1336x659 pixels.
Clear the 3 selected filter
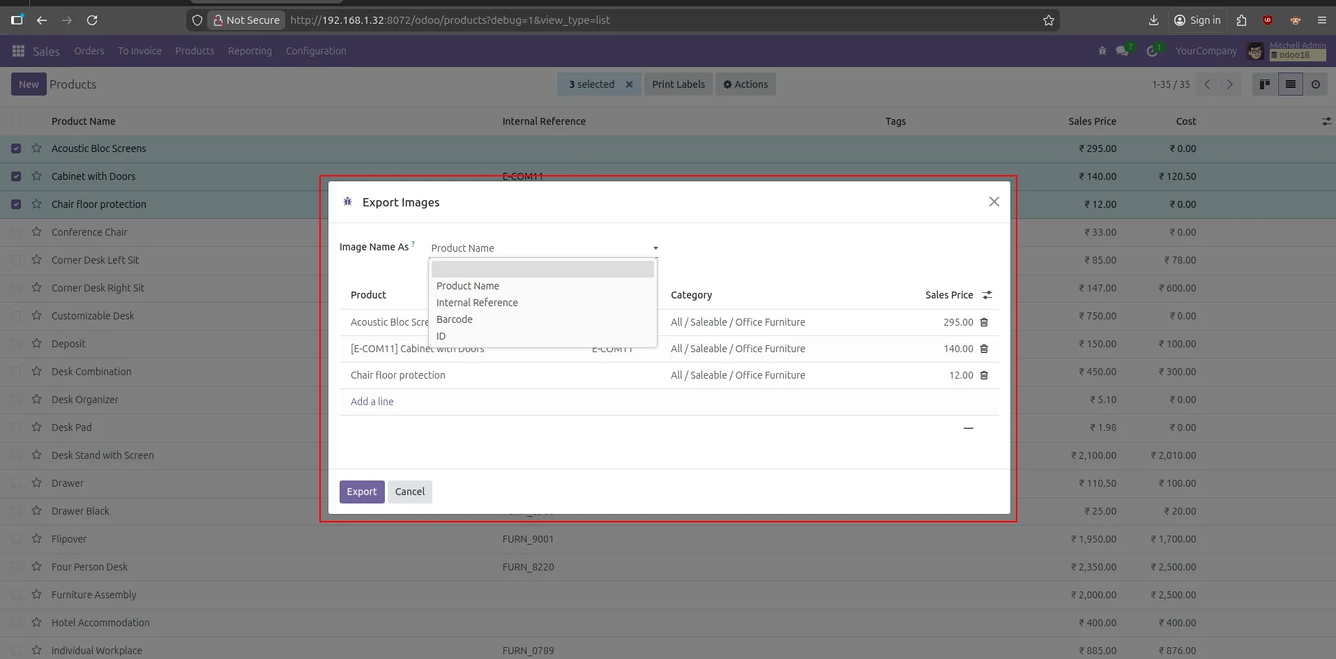click(629, 84)
